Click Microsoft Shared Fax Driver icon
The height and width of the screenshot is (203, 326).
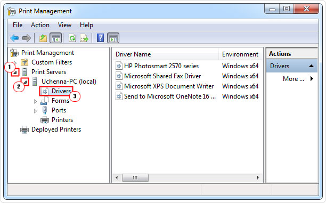coord(119,76)
